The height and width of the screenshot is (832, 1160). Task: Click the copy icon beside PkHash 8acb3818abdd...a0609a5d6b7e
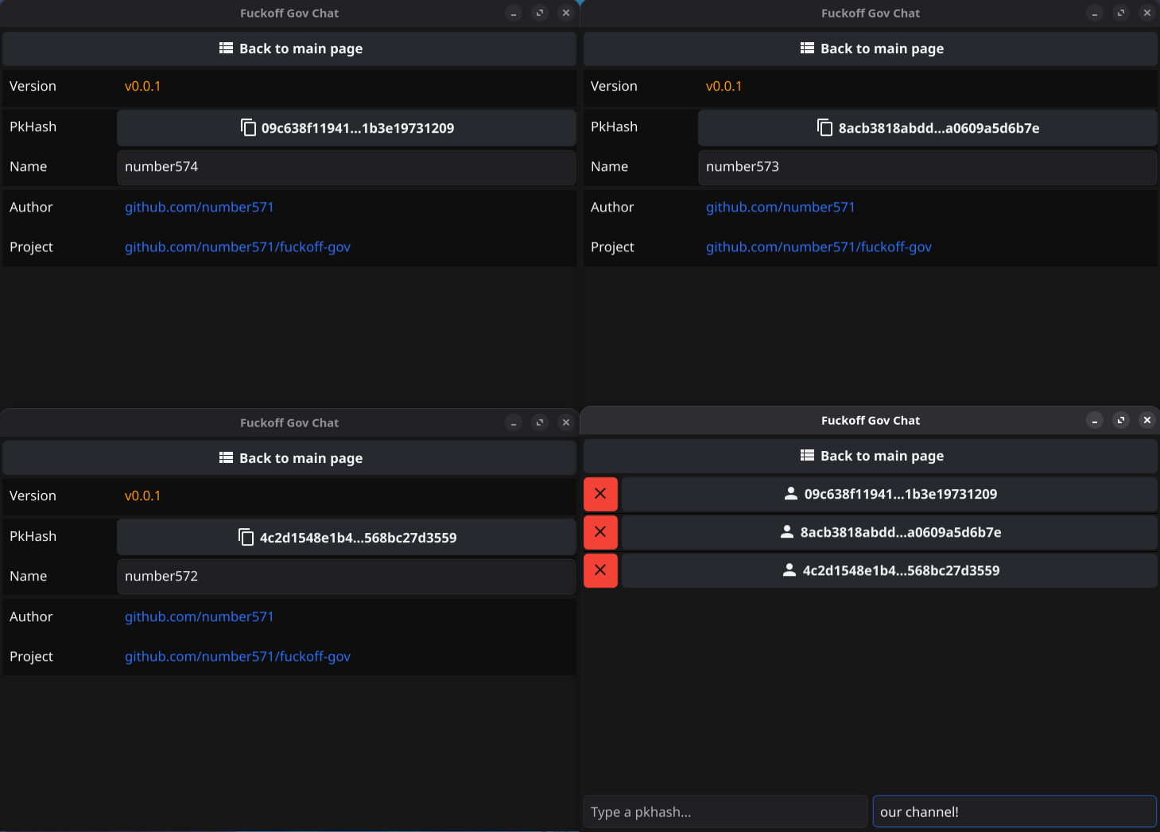pos(824,128)
